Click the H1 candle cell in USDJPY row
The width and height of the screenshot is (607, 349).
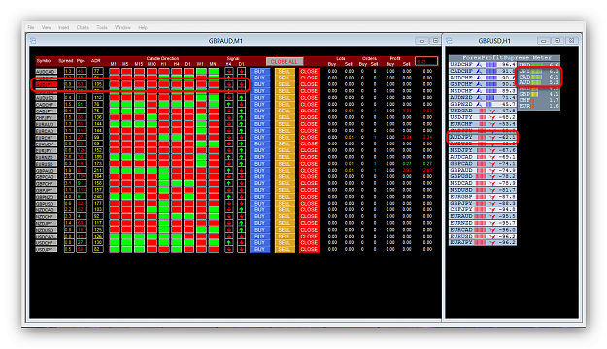click(164, 249)
